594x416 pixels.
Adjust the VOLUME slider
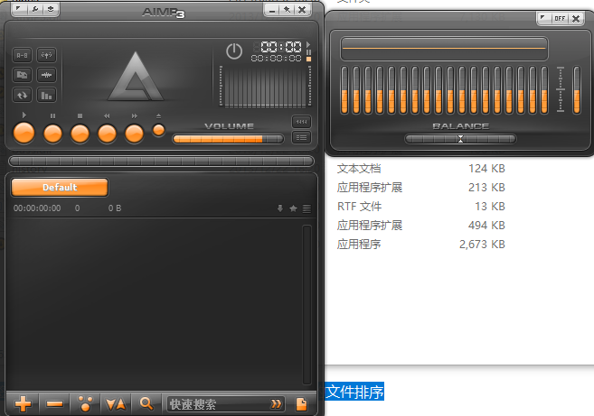[x=228, y=139]
